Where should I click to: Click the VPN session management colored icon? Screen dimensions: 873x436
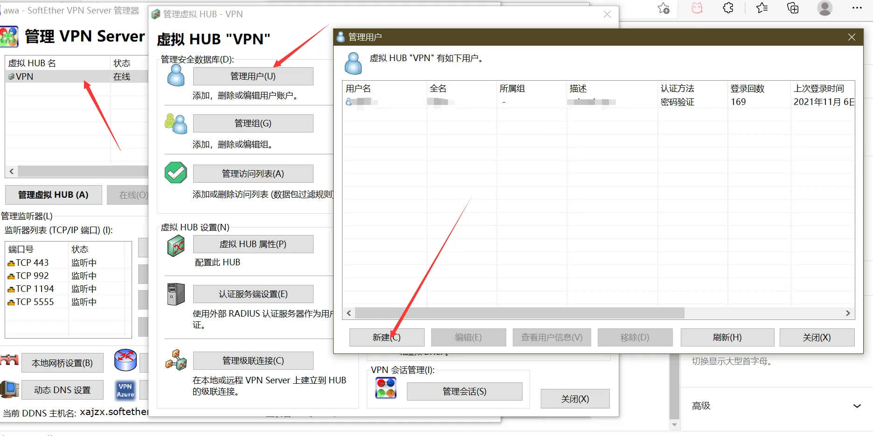coord(386,388)
